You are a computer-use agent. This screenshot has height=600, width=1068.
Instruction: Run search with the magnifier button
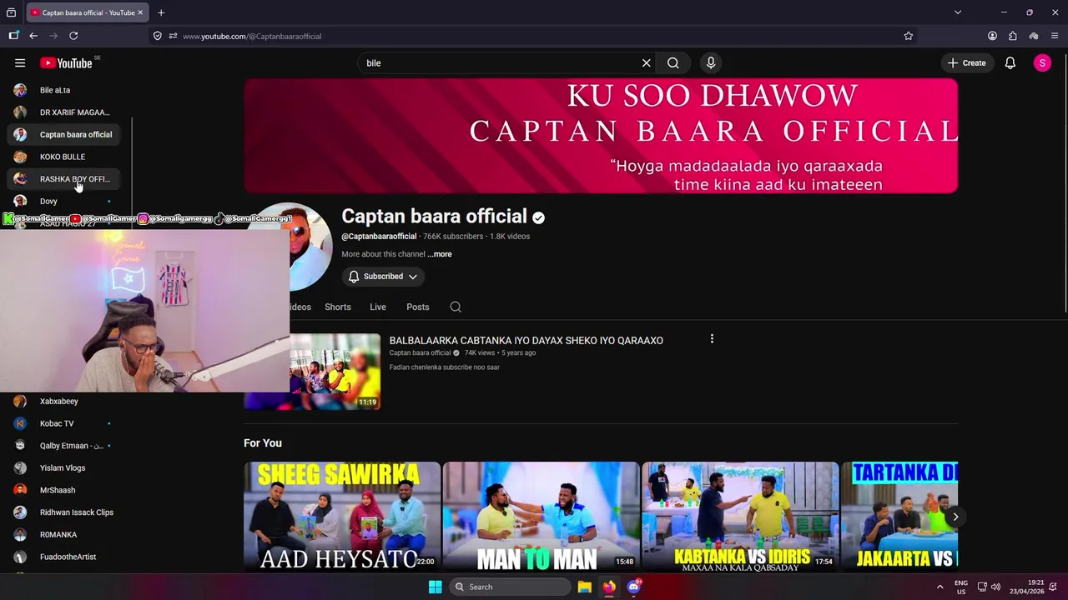673,63
